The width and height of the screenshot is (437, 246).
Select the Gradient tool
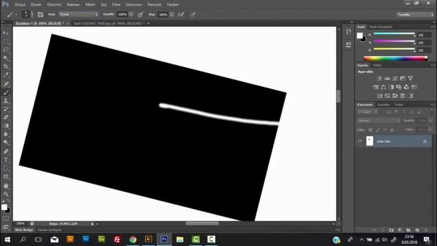click(x=6, y=126)
